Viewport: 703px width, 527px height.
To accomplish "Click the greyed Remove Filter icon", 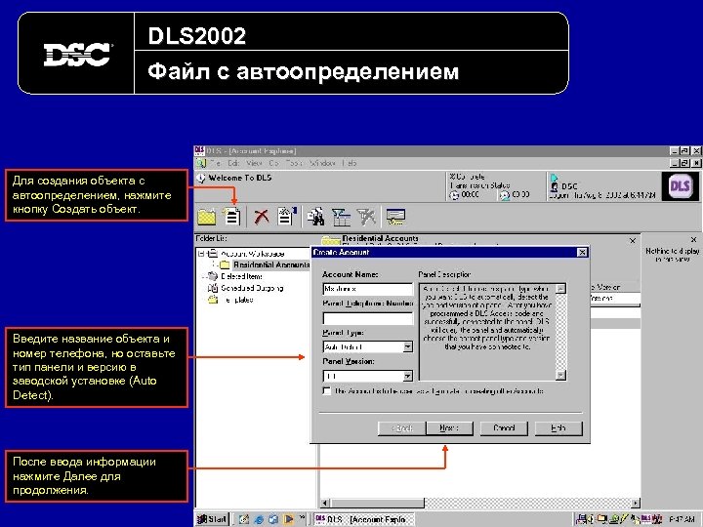I will tap(366, 217).
